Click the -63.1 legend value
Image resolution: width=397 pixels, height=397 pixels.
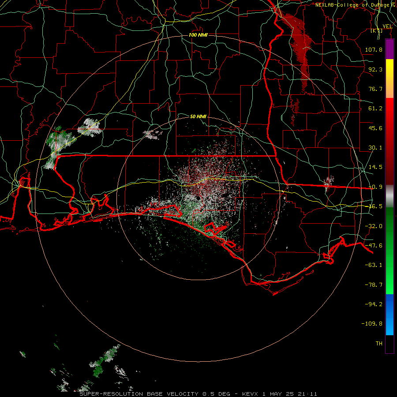click(374, 265)
